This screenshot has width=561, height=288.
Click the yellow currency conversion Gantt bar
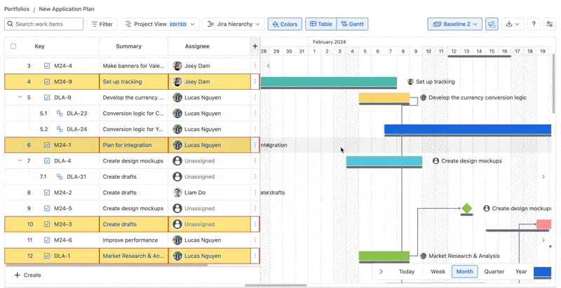[384, 97]
